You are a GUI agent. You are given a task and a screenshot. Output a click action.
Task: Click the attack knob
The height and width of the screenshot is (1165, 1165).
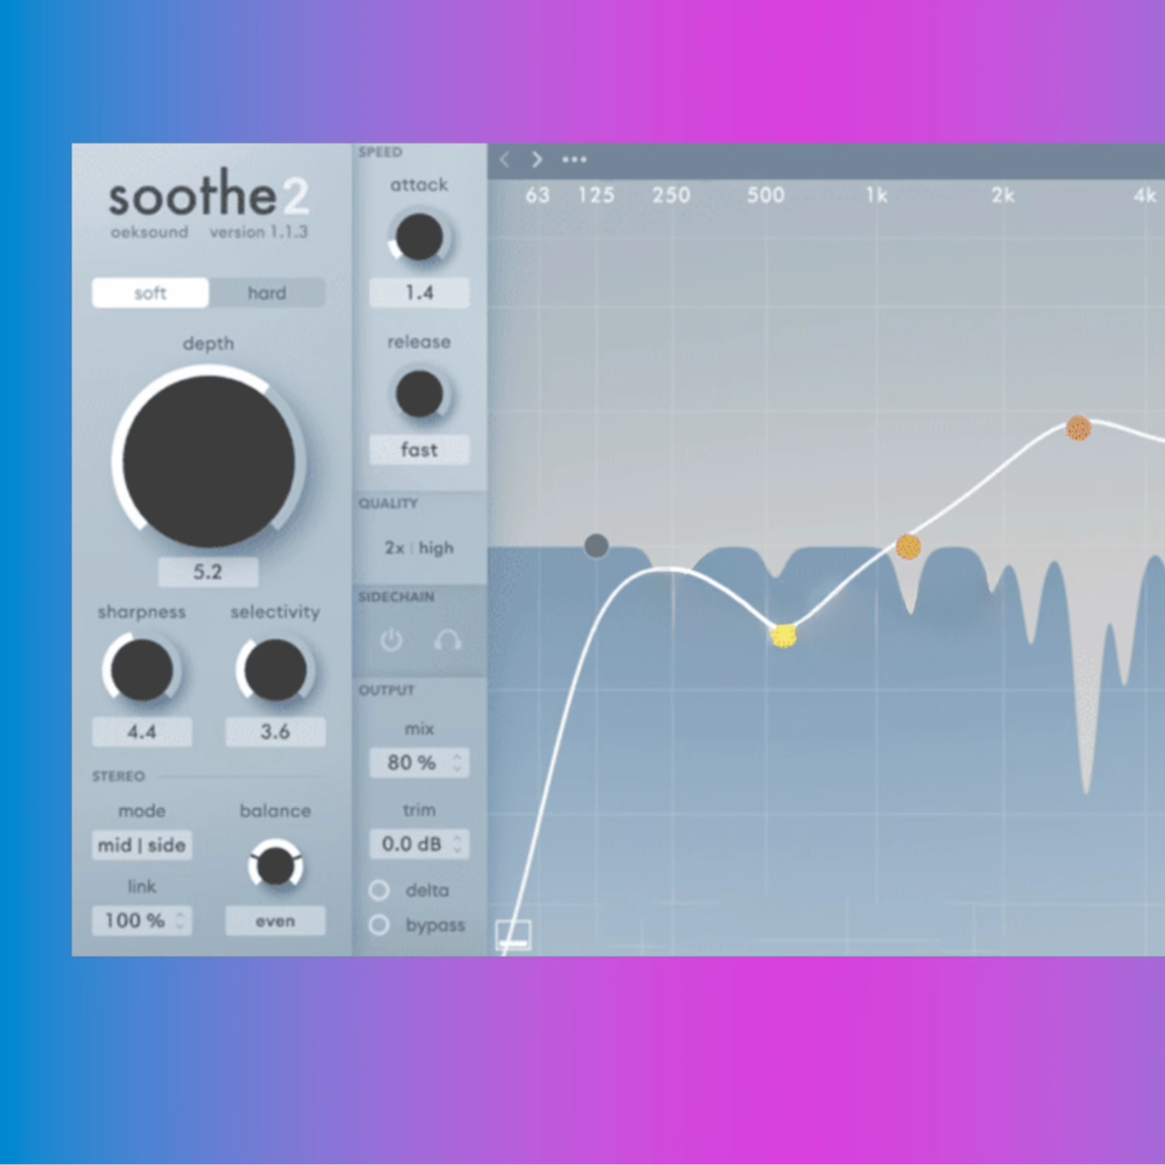coord(419,237)
